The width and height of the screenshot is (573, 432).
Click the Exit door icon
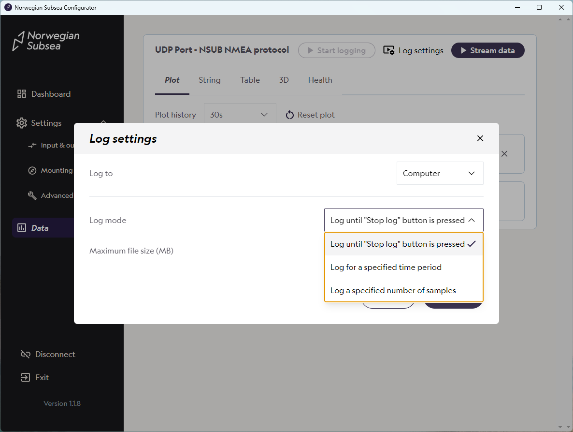[25, 377]
